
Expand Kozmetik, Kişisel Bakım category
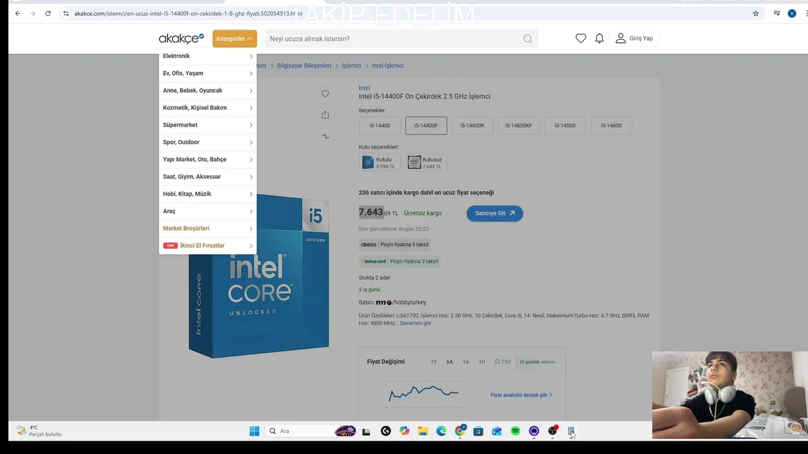[x=208, y=108]
